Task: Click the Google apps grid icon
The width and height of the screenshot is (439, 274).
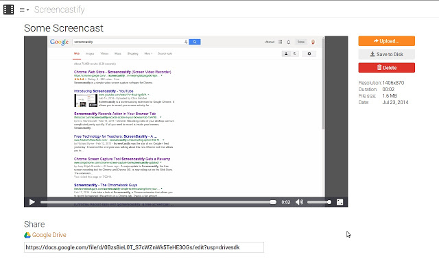Action: click(x=281, y=42)
